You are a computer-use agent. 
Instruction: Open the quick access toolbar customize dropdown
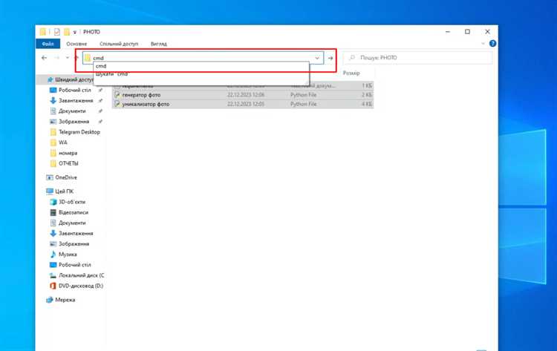pos(74,33)
